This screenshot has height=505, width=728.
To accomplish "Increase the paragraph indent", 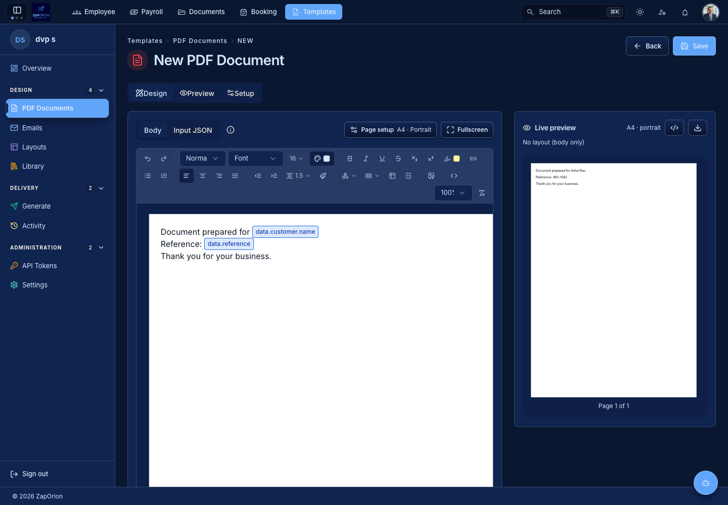I will [x=274, y=176].
